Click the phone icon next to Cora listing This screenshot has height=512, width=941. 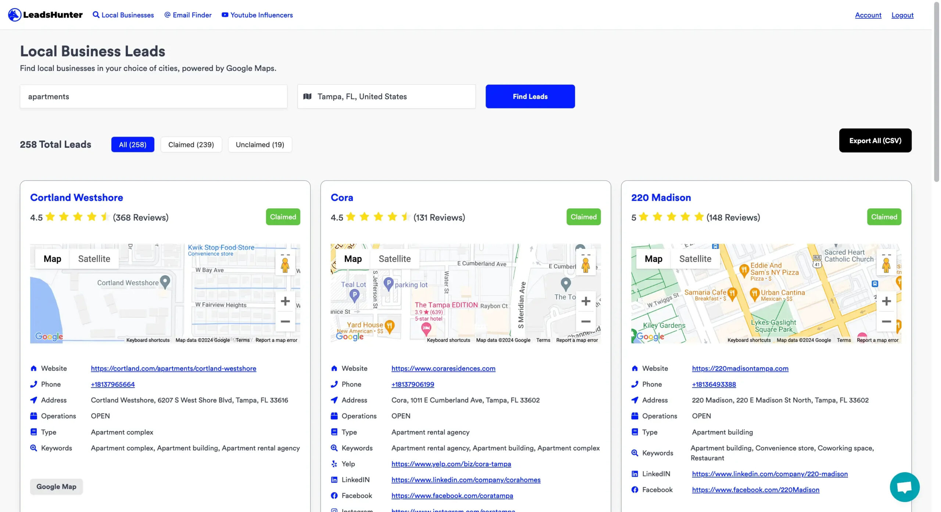334,384
